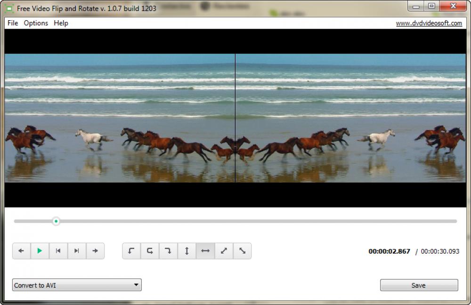Select the rotate 90° counterclockwise tool
The image size is (471, 305).
tap(131, 251)
